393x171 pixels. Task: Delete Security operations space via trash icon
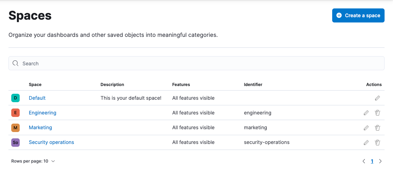(x=378, y=143)
